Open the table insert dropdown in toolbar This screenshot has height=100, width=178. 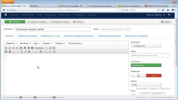coord(41,51)
